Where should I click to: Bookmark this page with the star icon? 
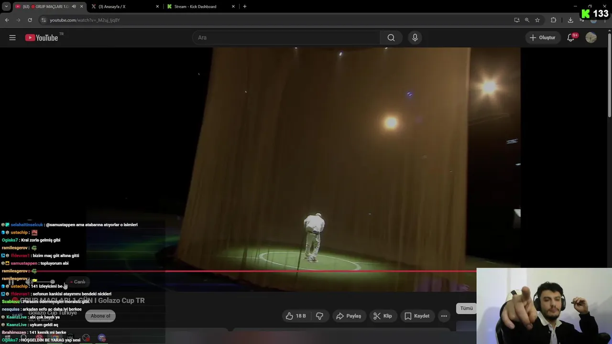pos(537,20)
